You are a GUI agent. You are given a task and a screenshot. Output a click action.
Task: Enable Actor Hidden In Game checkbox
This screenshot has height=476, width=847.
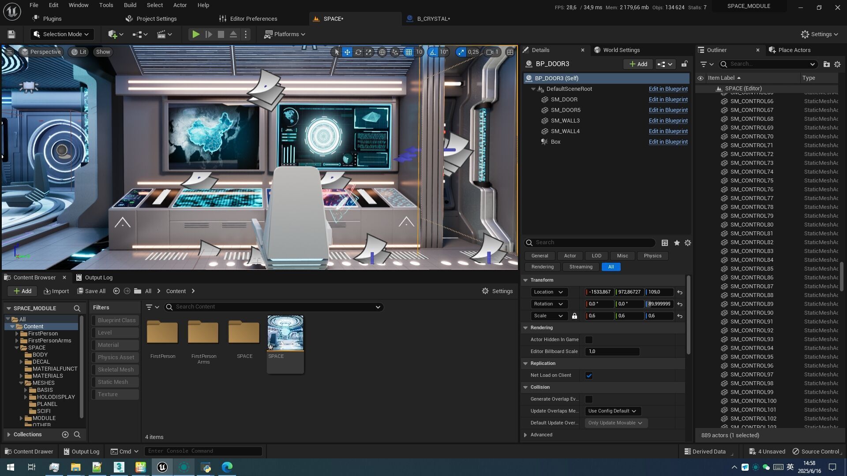pyautogui.click(x=588, y=340)
